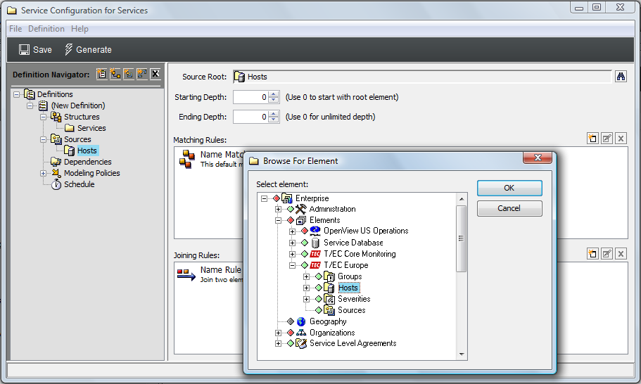Click the Organizations hierarchy icon

[x=301, y=333]
